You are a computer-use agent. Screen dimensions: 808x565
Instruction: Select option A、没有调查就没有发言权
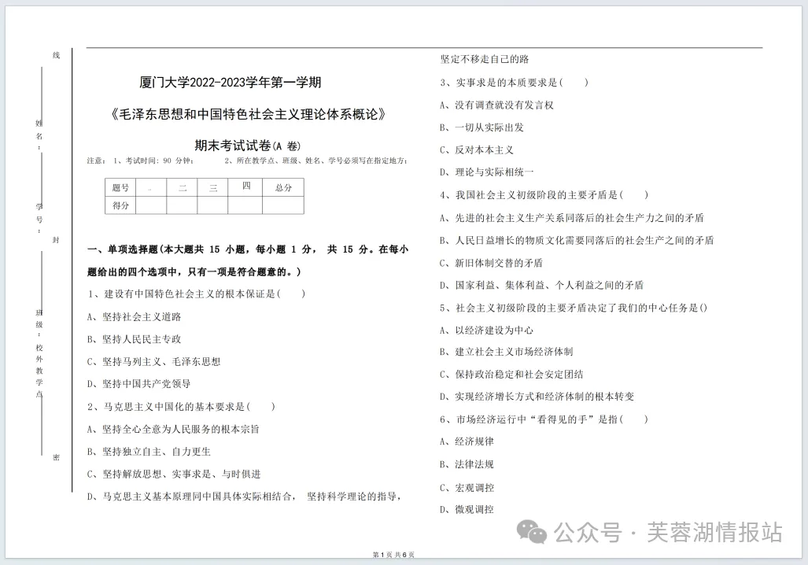click(496, 105)
